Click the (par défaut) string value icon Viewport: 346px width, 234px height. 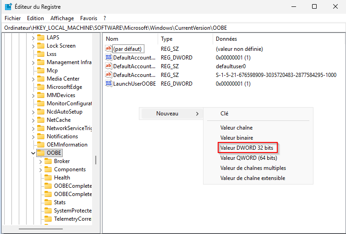[x=109, y=49]
